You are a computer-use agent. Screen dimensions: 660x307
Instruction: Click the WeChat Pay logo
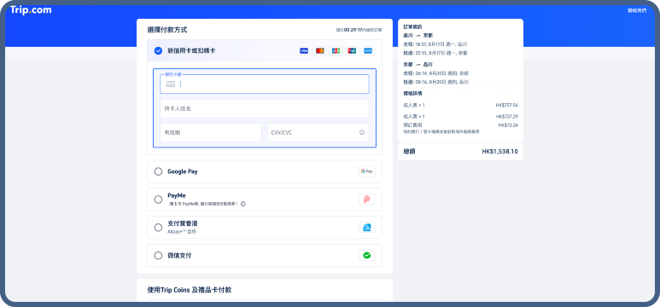pyautogui.click(x=366, y=255)
